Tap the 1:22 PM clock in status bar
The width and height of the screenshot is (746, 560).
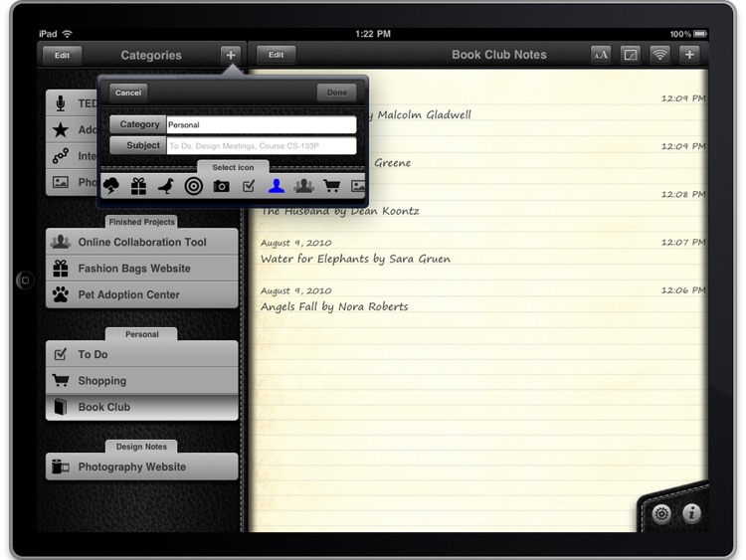[373, 34]
